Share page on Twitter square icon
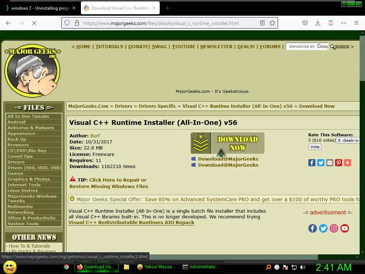365x274 pixels. point(320,163)
